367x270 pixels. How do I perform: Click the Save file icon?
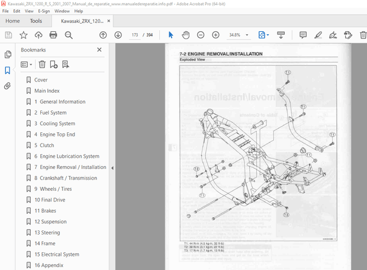pyautogui.click(x=9, y=35)
